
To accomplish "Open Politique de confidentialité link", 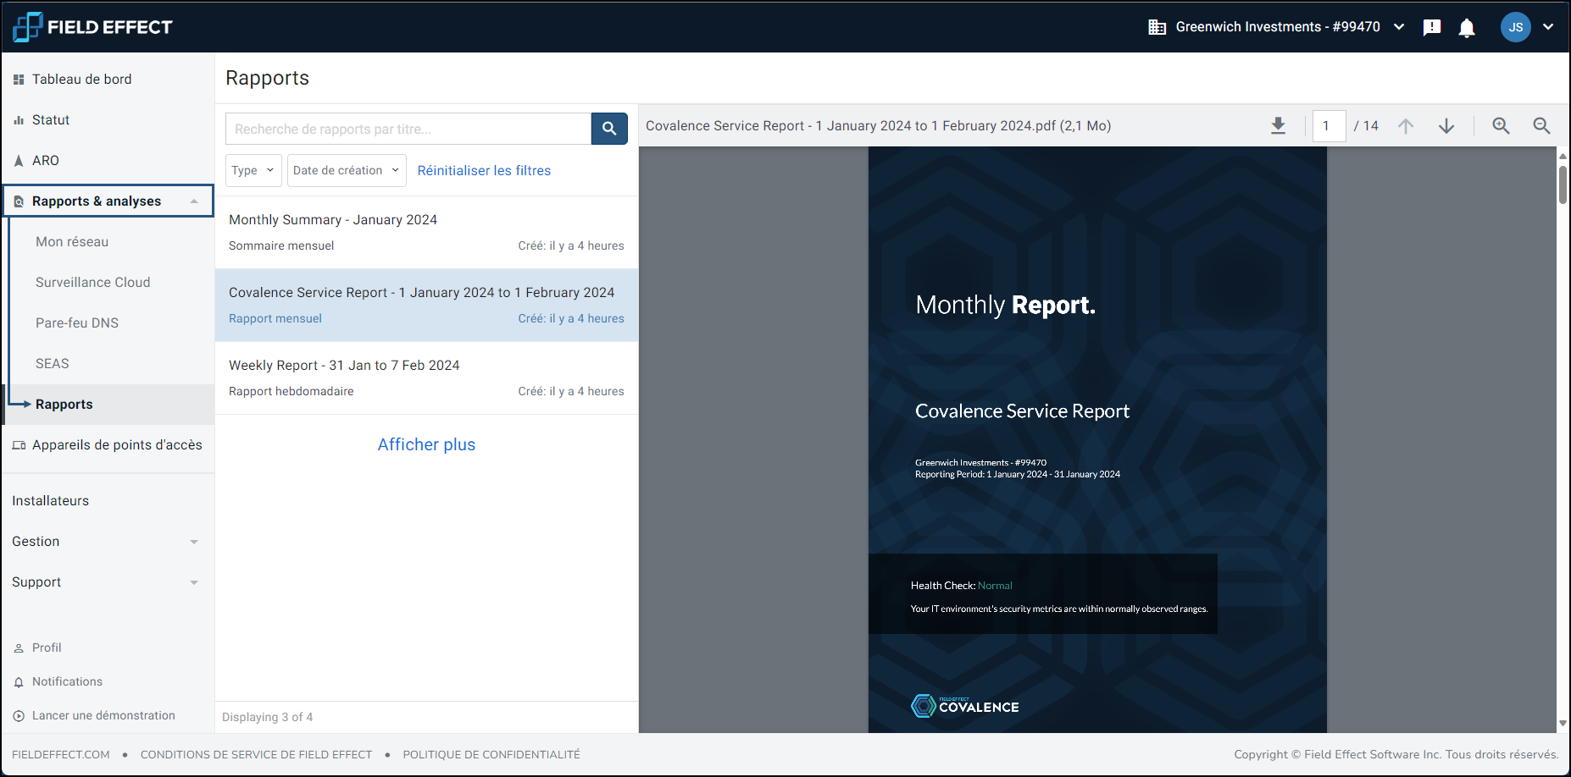I will coord(491,754).
